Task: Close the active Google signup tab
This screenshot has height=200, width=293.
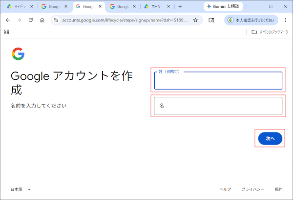Action: click(100, 6)
